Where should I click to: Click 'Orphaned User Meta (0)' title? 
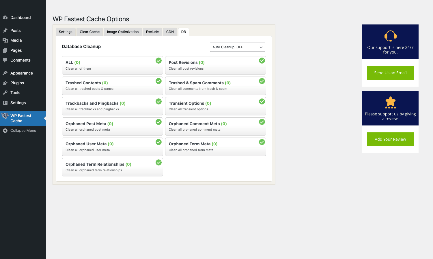(89, 144)
